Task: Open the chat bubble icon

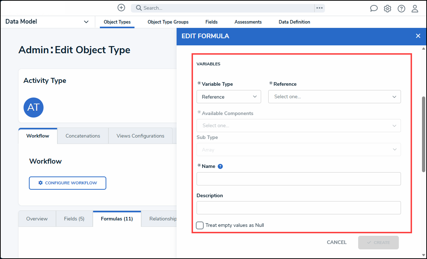Action: tap(373, 9)
